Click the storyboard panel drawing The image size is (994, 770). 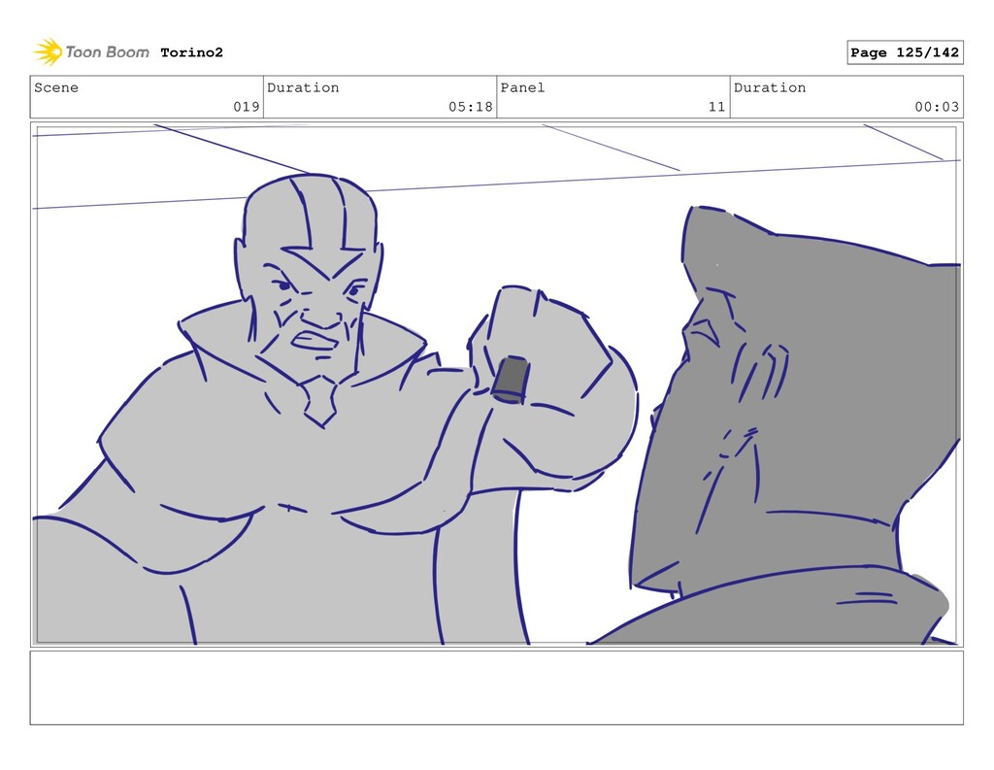tap(496, 385)
